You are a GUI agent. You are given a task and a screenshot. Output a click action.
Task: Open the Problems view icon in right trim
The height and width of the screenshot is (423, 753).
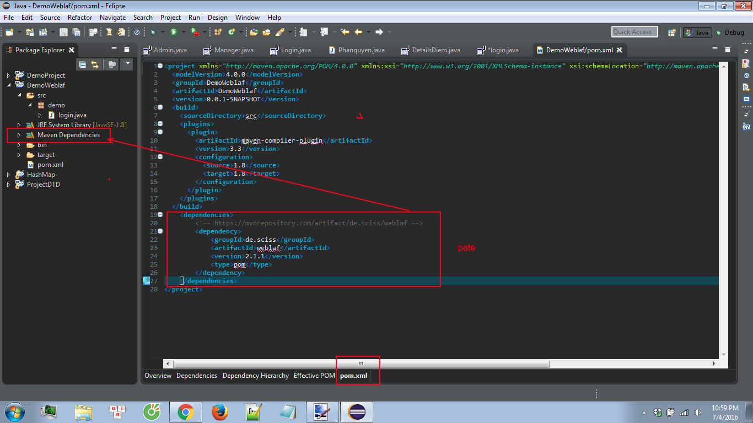coord(746,63)
